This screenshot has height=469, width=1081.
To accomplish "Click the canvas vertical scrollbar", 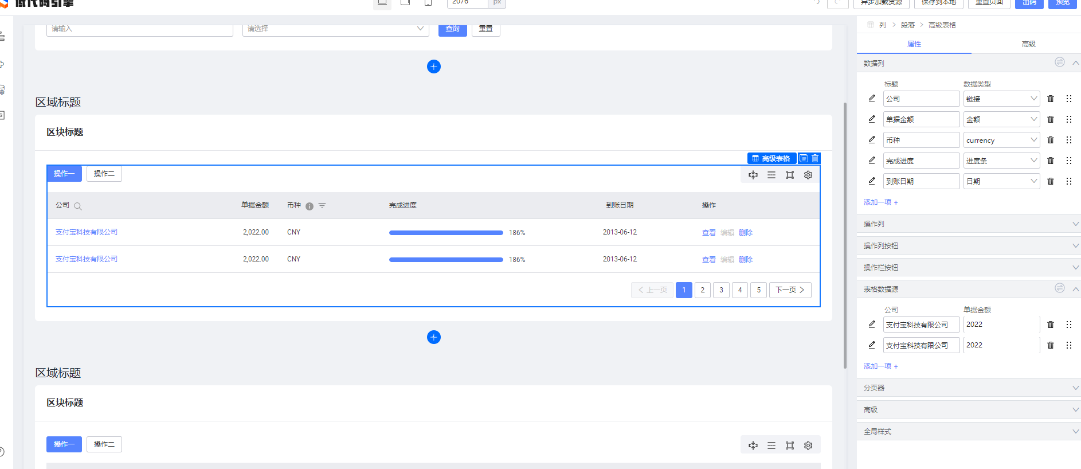I will [845, 235].
